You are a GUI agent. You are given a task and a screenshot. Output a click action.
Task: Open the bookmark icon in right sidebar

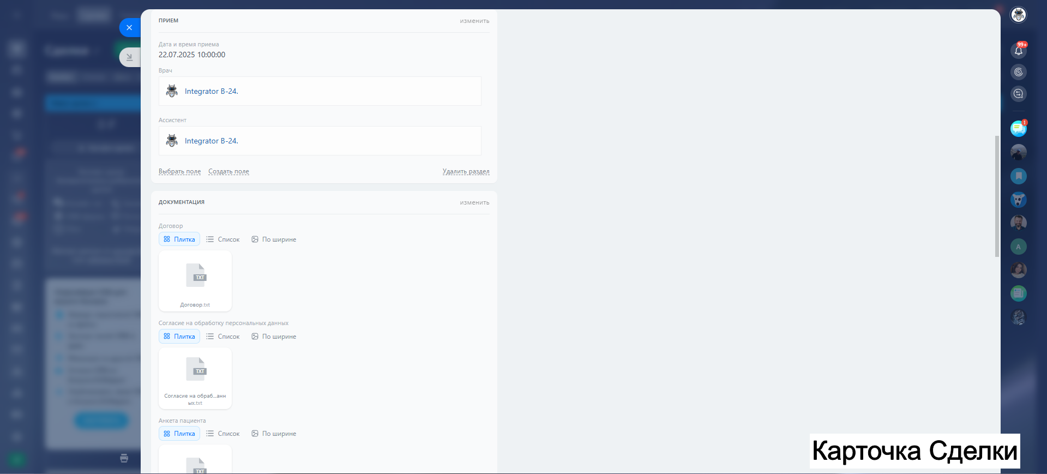[x=1018, y=176]
